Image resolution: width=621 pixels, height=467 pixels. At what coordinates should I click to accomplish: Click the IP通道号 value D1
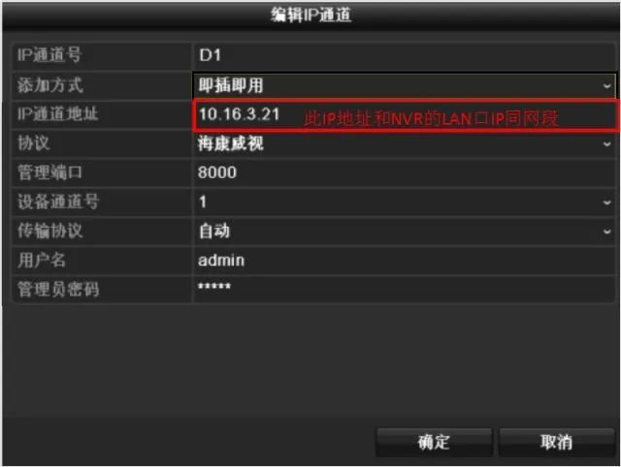[211, 55]
